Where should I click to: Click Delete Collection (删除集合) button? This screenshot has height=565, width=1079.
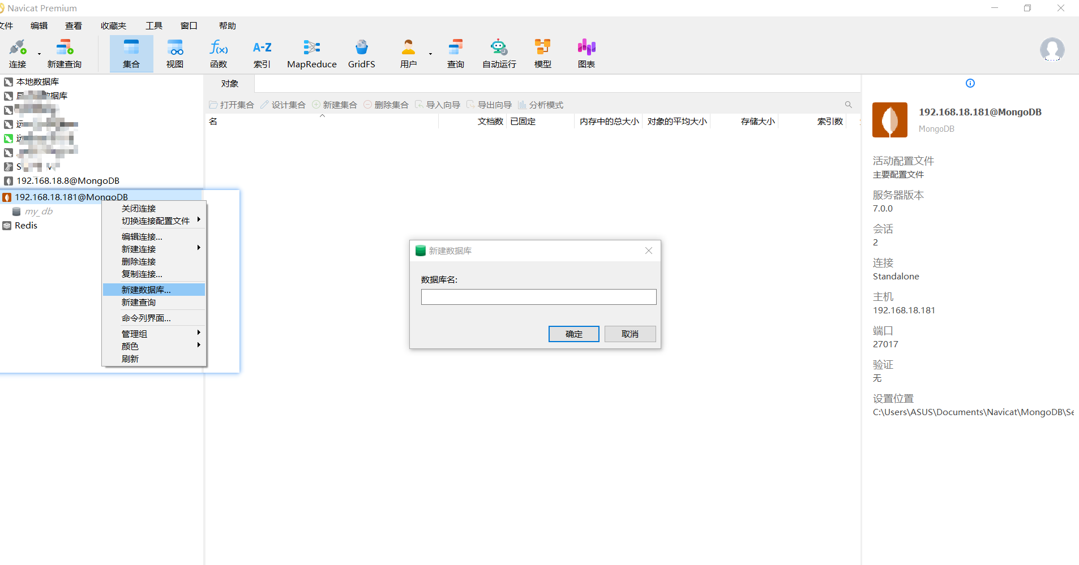(x=386, y=105)
